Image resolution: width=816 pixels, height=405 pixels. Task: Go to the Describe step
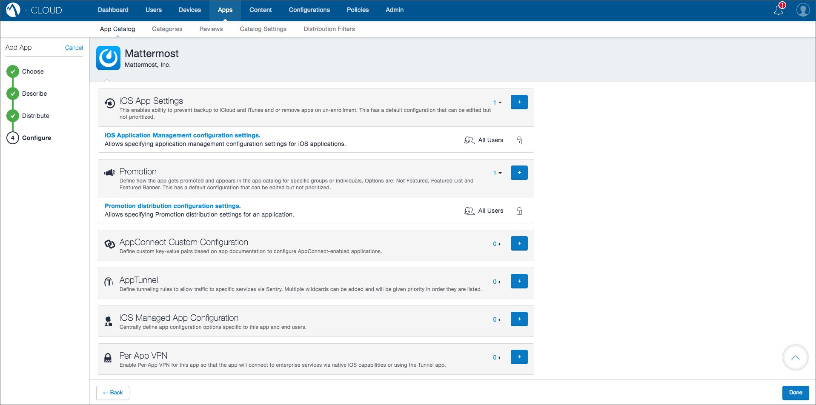click(34, 94)
